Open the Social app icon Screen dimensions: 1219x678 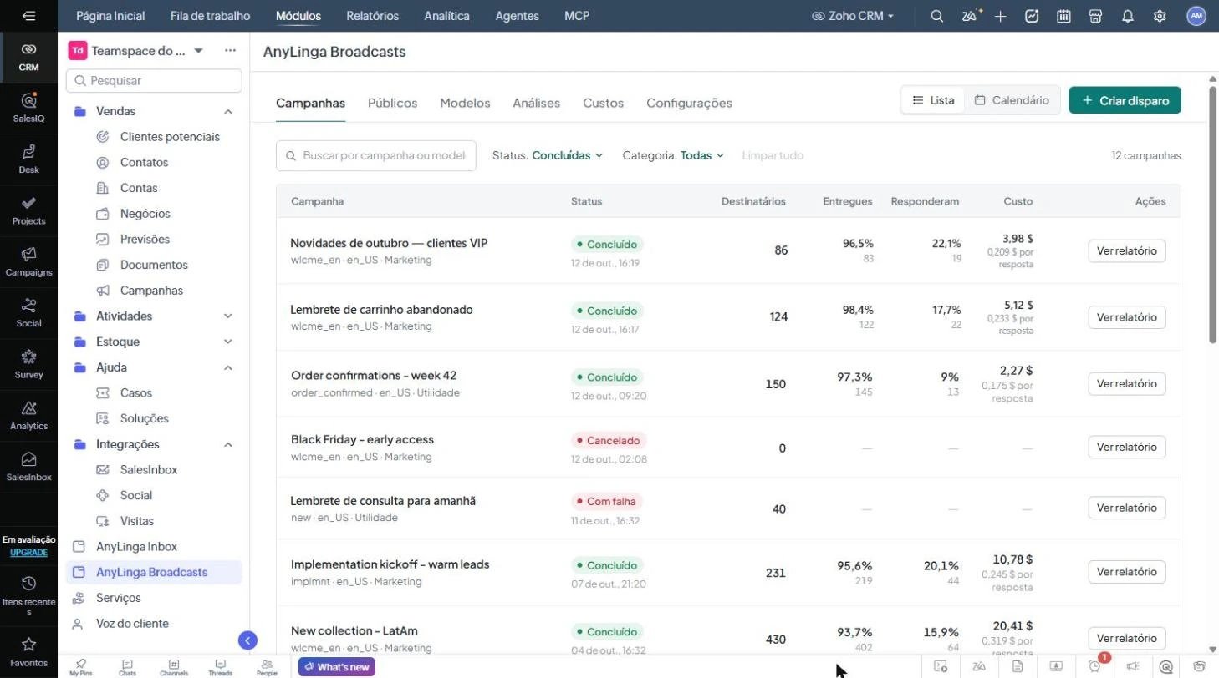point(28,312)
